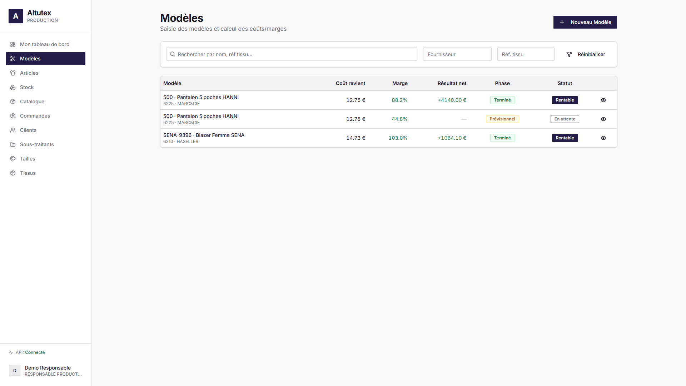
Task: Click the Fournisseur filter field
Action: point(457,54)
